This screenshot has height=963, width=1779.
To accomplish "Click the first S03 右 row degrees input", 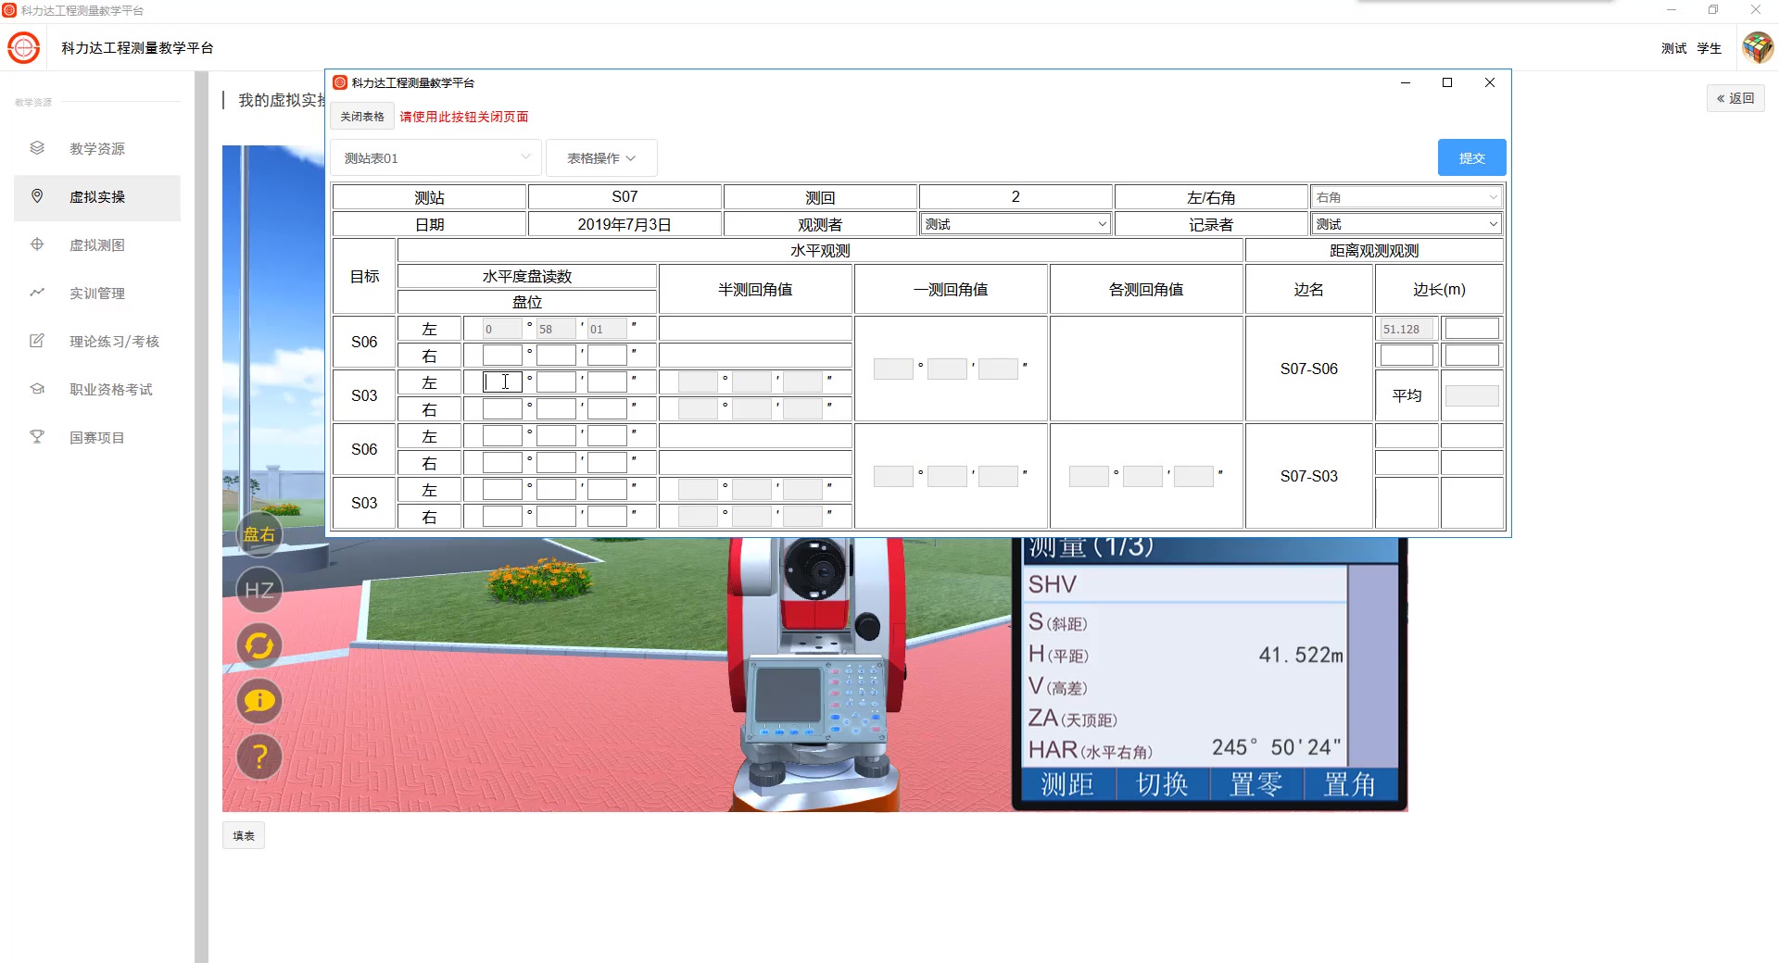I will click(x=502, y=409).
